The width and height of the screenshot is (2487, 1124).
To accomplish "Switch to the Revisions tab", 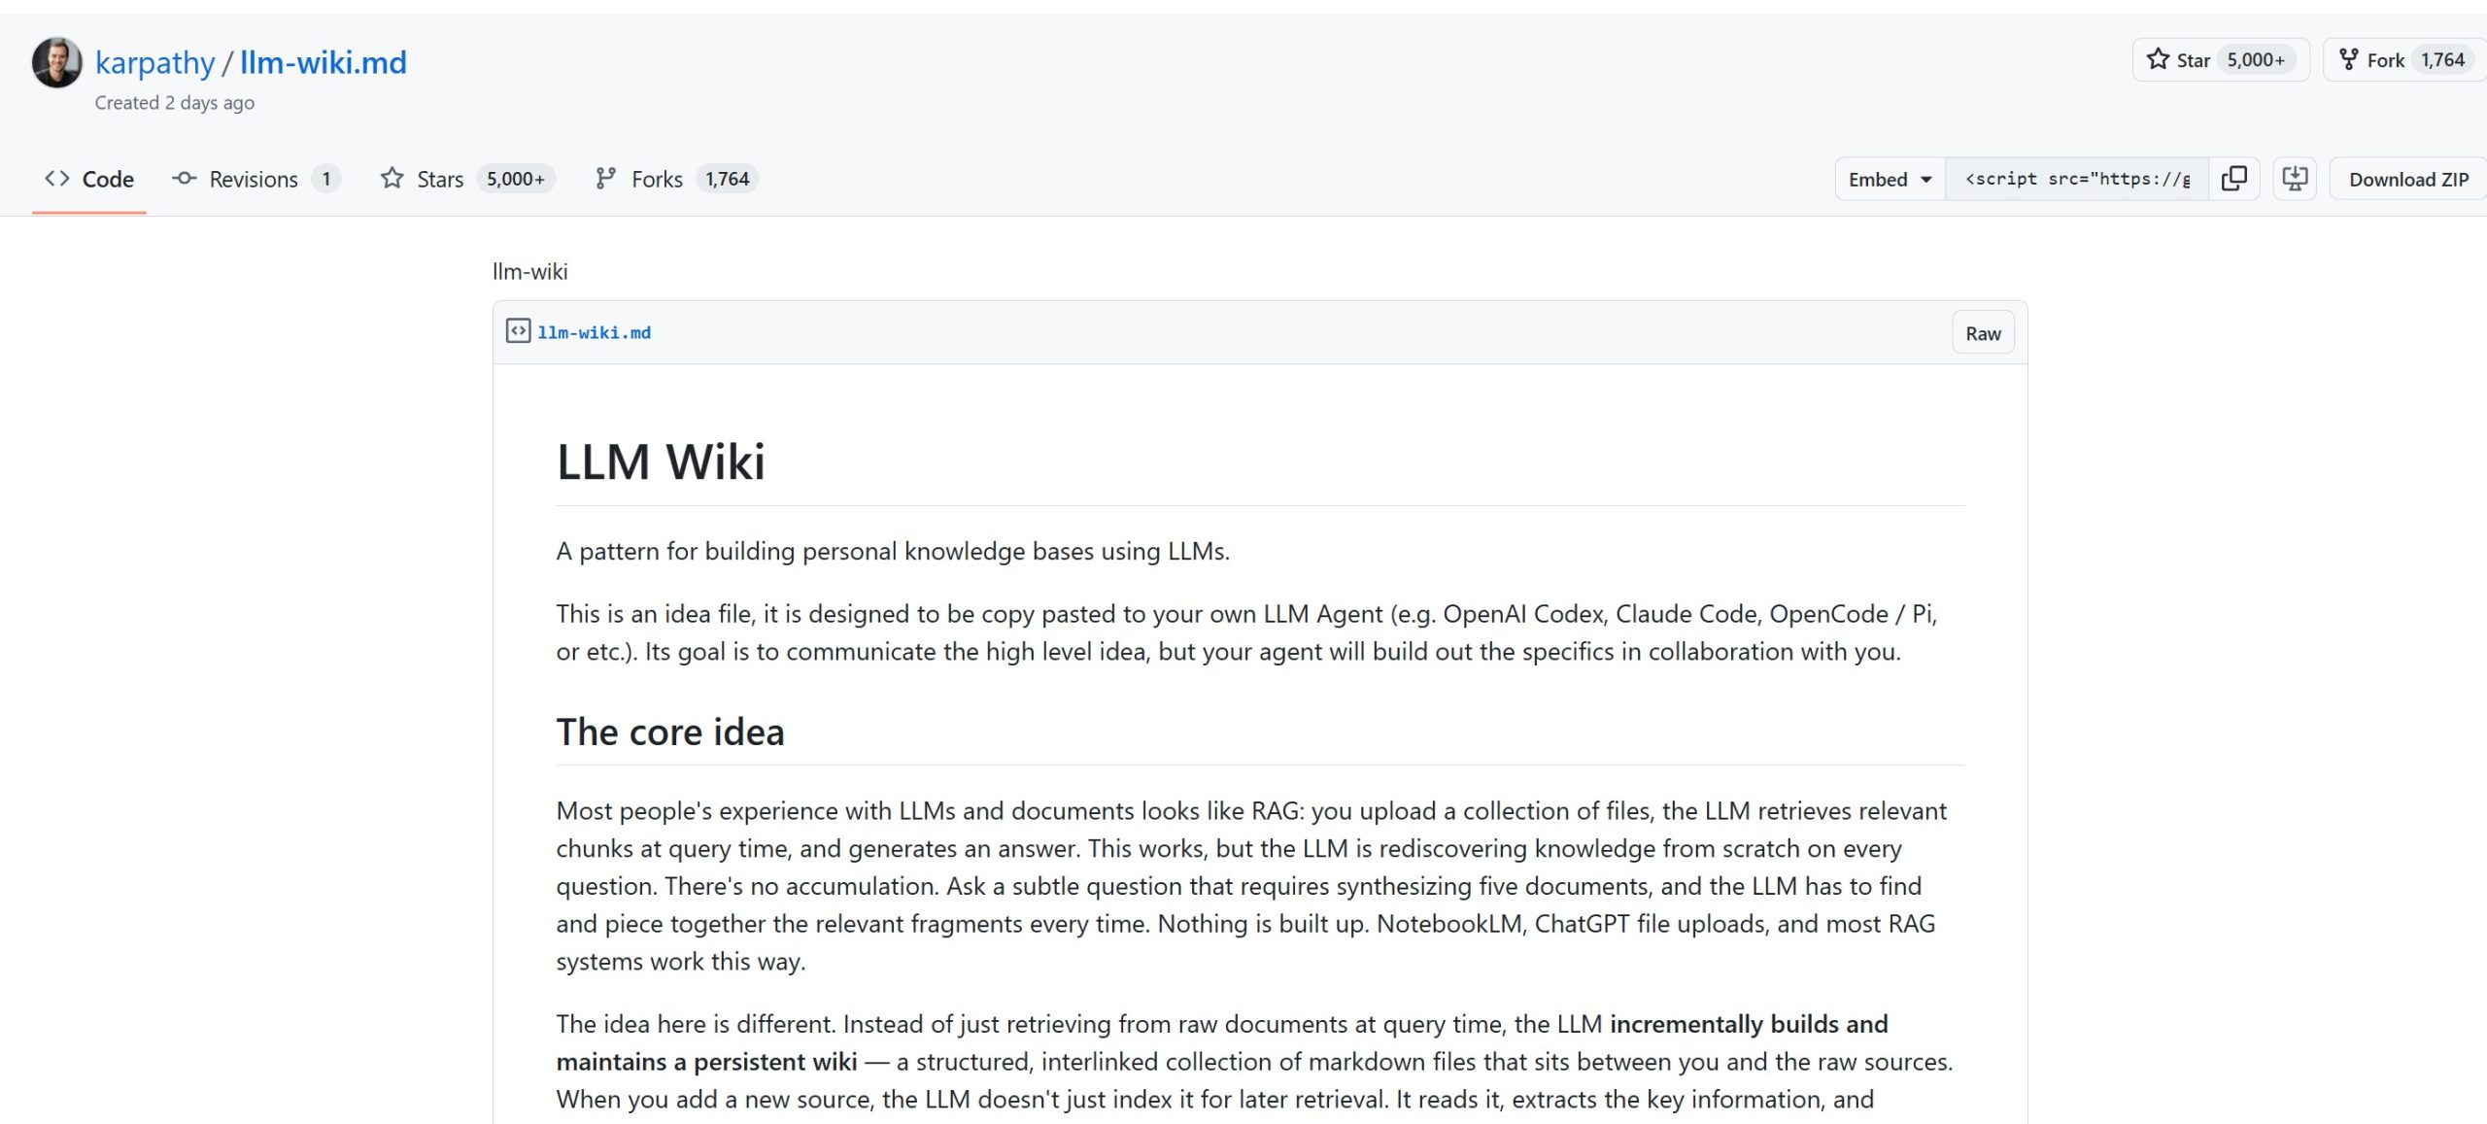I will (253, 178).
